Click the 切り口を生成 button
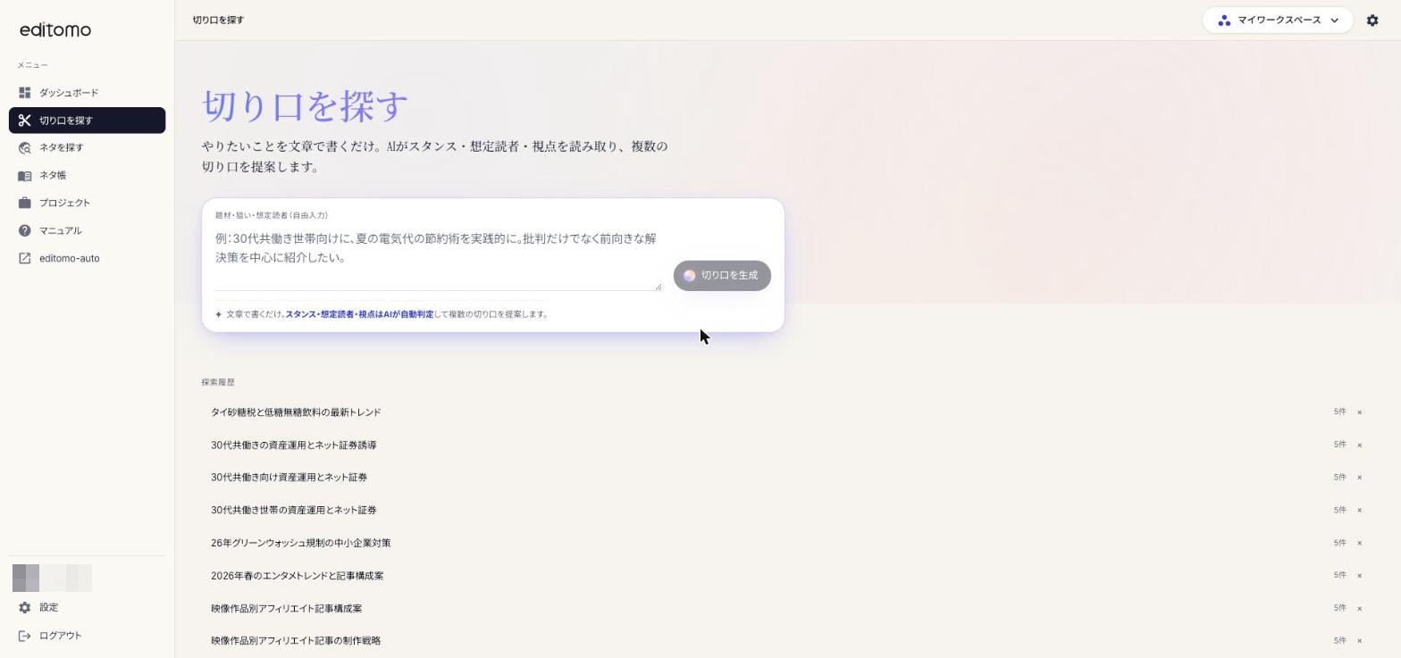This screenshot has width=1401, height=658. pos(722,276)
